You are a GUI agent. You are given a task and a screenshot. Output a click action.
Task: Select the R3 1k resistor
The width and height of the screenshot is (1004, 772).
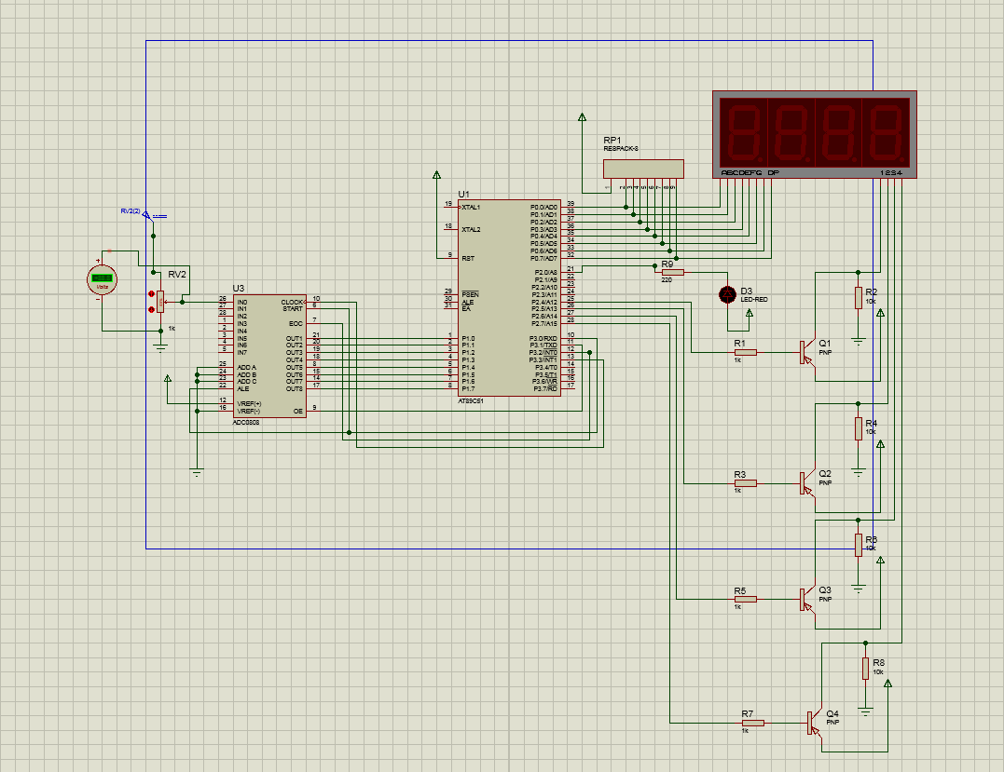pos(745,483)
